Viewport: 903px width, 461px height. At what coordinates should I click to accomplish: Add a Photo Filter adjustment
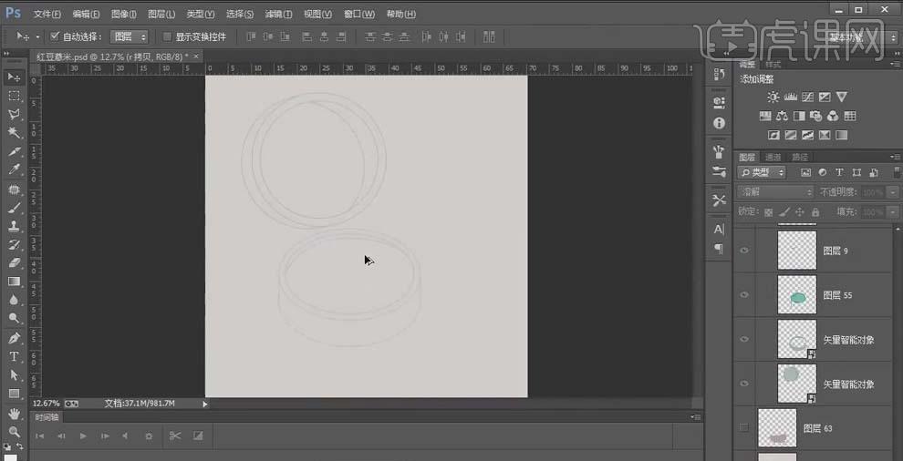click(x=815, y=116)
